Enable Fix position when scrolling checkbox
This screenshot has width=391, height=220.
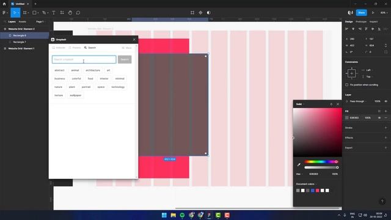[347, 85]
